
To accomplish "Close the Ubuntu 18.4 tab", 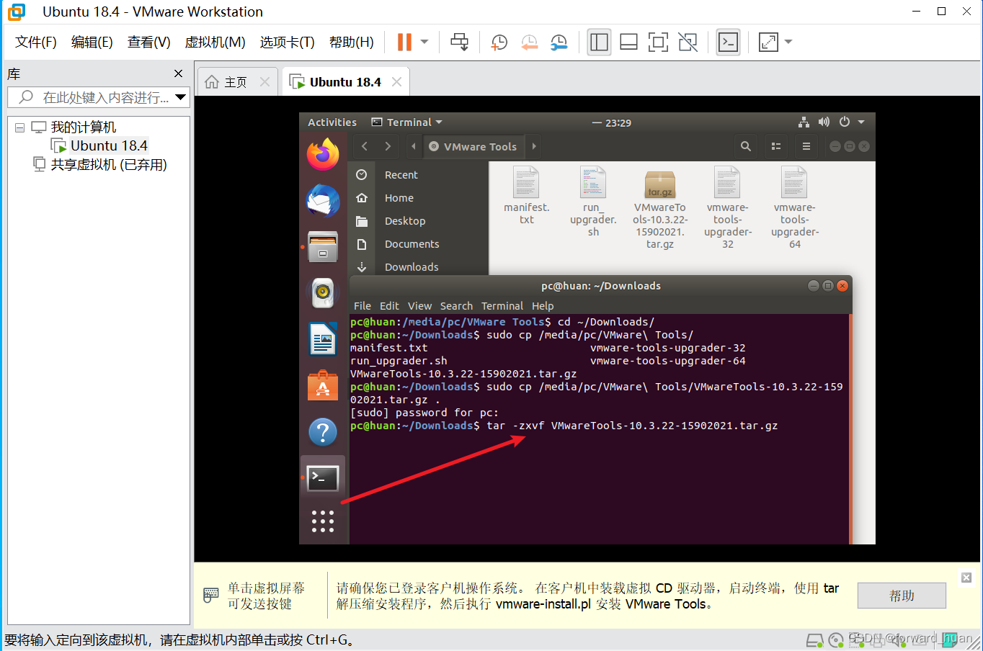I will (396, 82).
